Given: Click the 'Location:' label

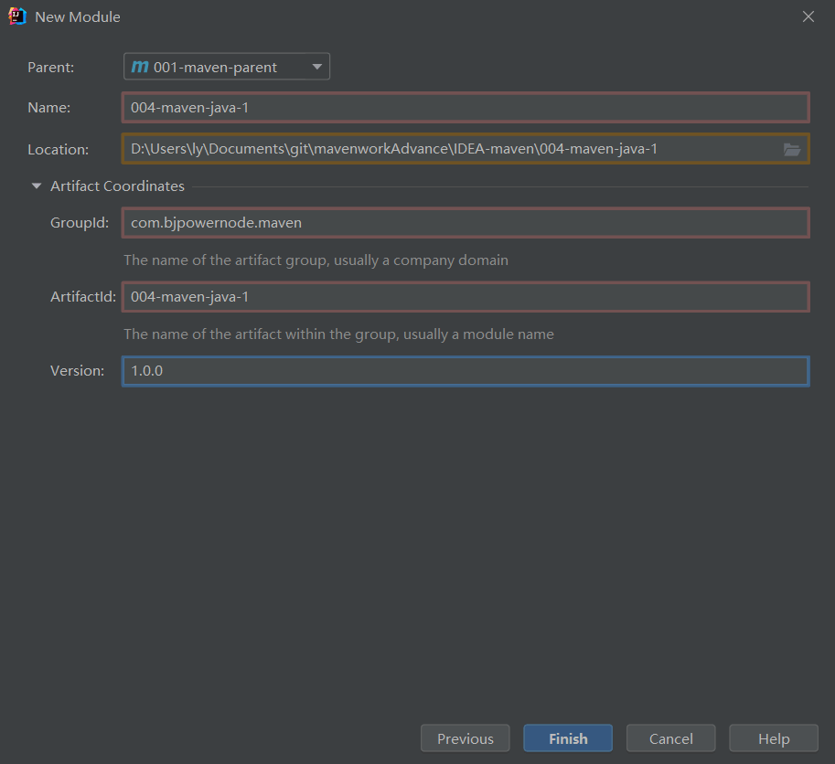Looking at the screenshot, I should [58, 150].
